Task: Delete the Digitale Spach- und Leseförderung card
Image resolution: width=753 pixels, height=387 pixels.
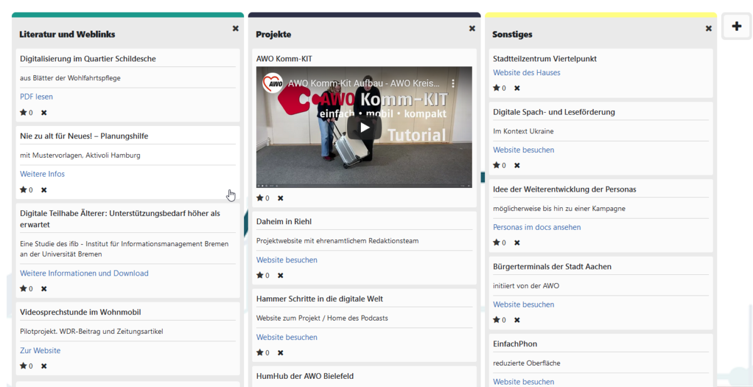Action: pyautogui.click(x=517, y=165)
